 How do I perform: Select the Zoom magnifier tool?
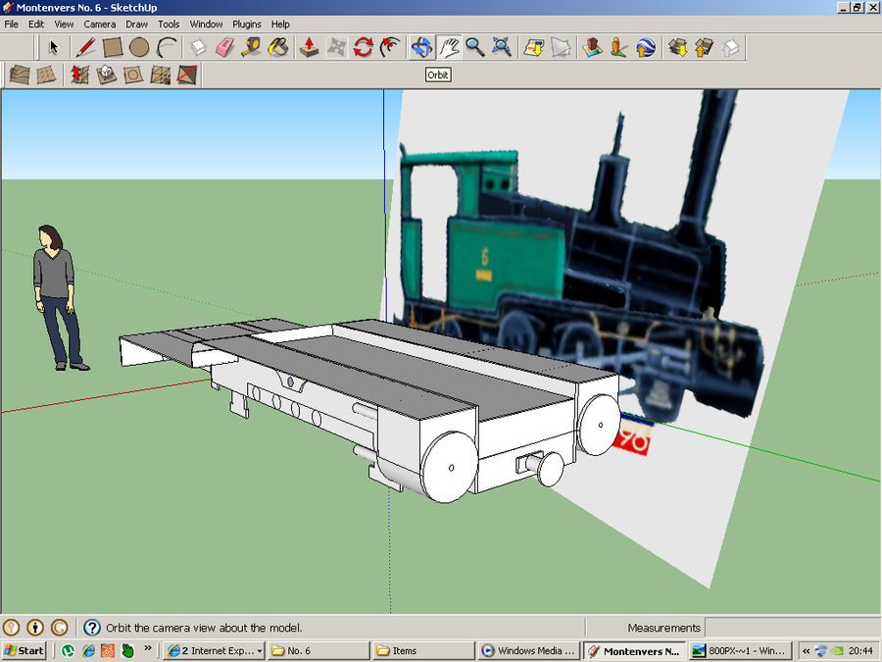point(474,47)
